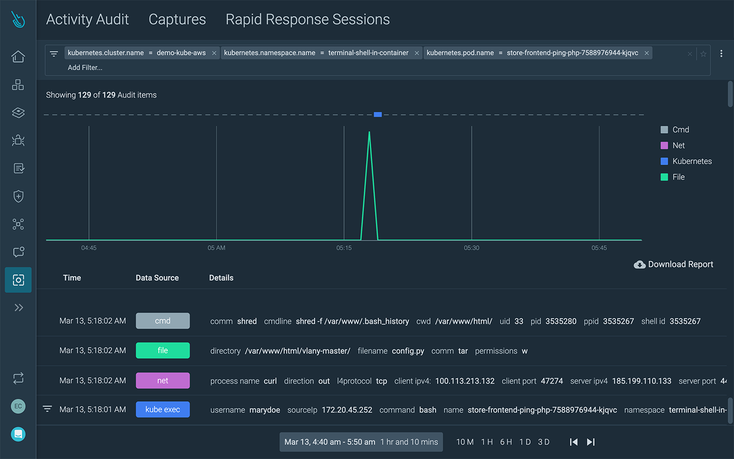Image resolution: width=734 pixels, height=459 pixels.
Task: Click server ipv4 185.199.110.133 value
Action: click(642, 381)
